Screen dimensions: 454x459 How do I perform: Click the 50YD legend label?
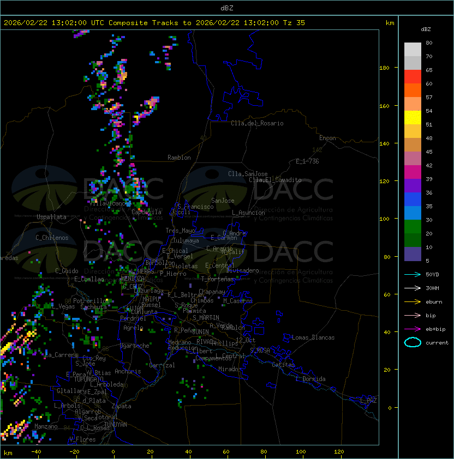click(x=432, y=275)
